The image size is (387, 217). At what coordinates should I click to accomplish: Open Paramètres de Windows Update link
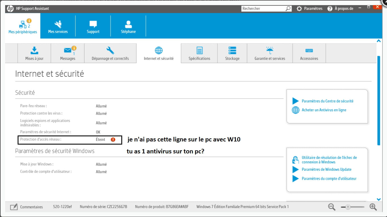coord(326,170)
